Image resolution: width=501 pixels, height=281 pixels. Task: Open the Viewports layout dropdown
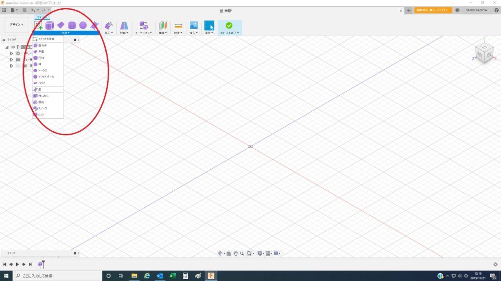tap(277, 253)
